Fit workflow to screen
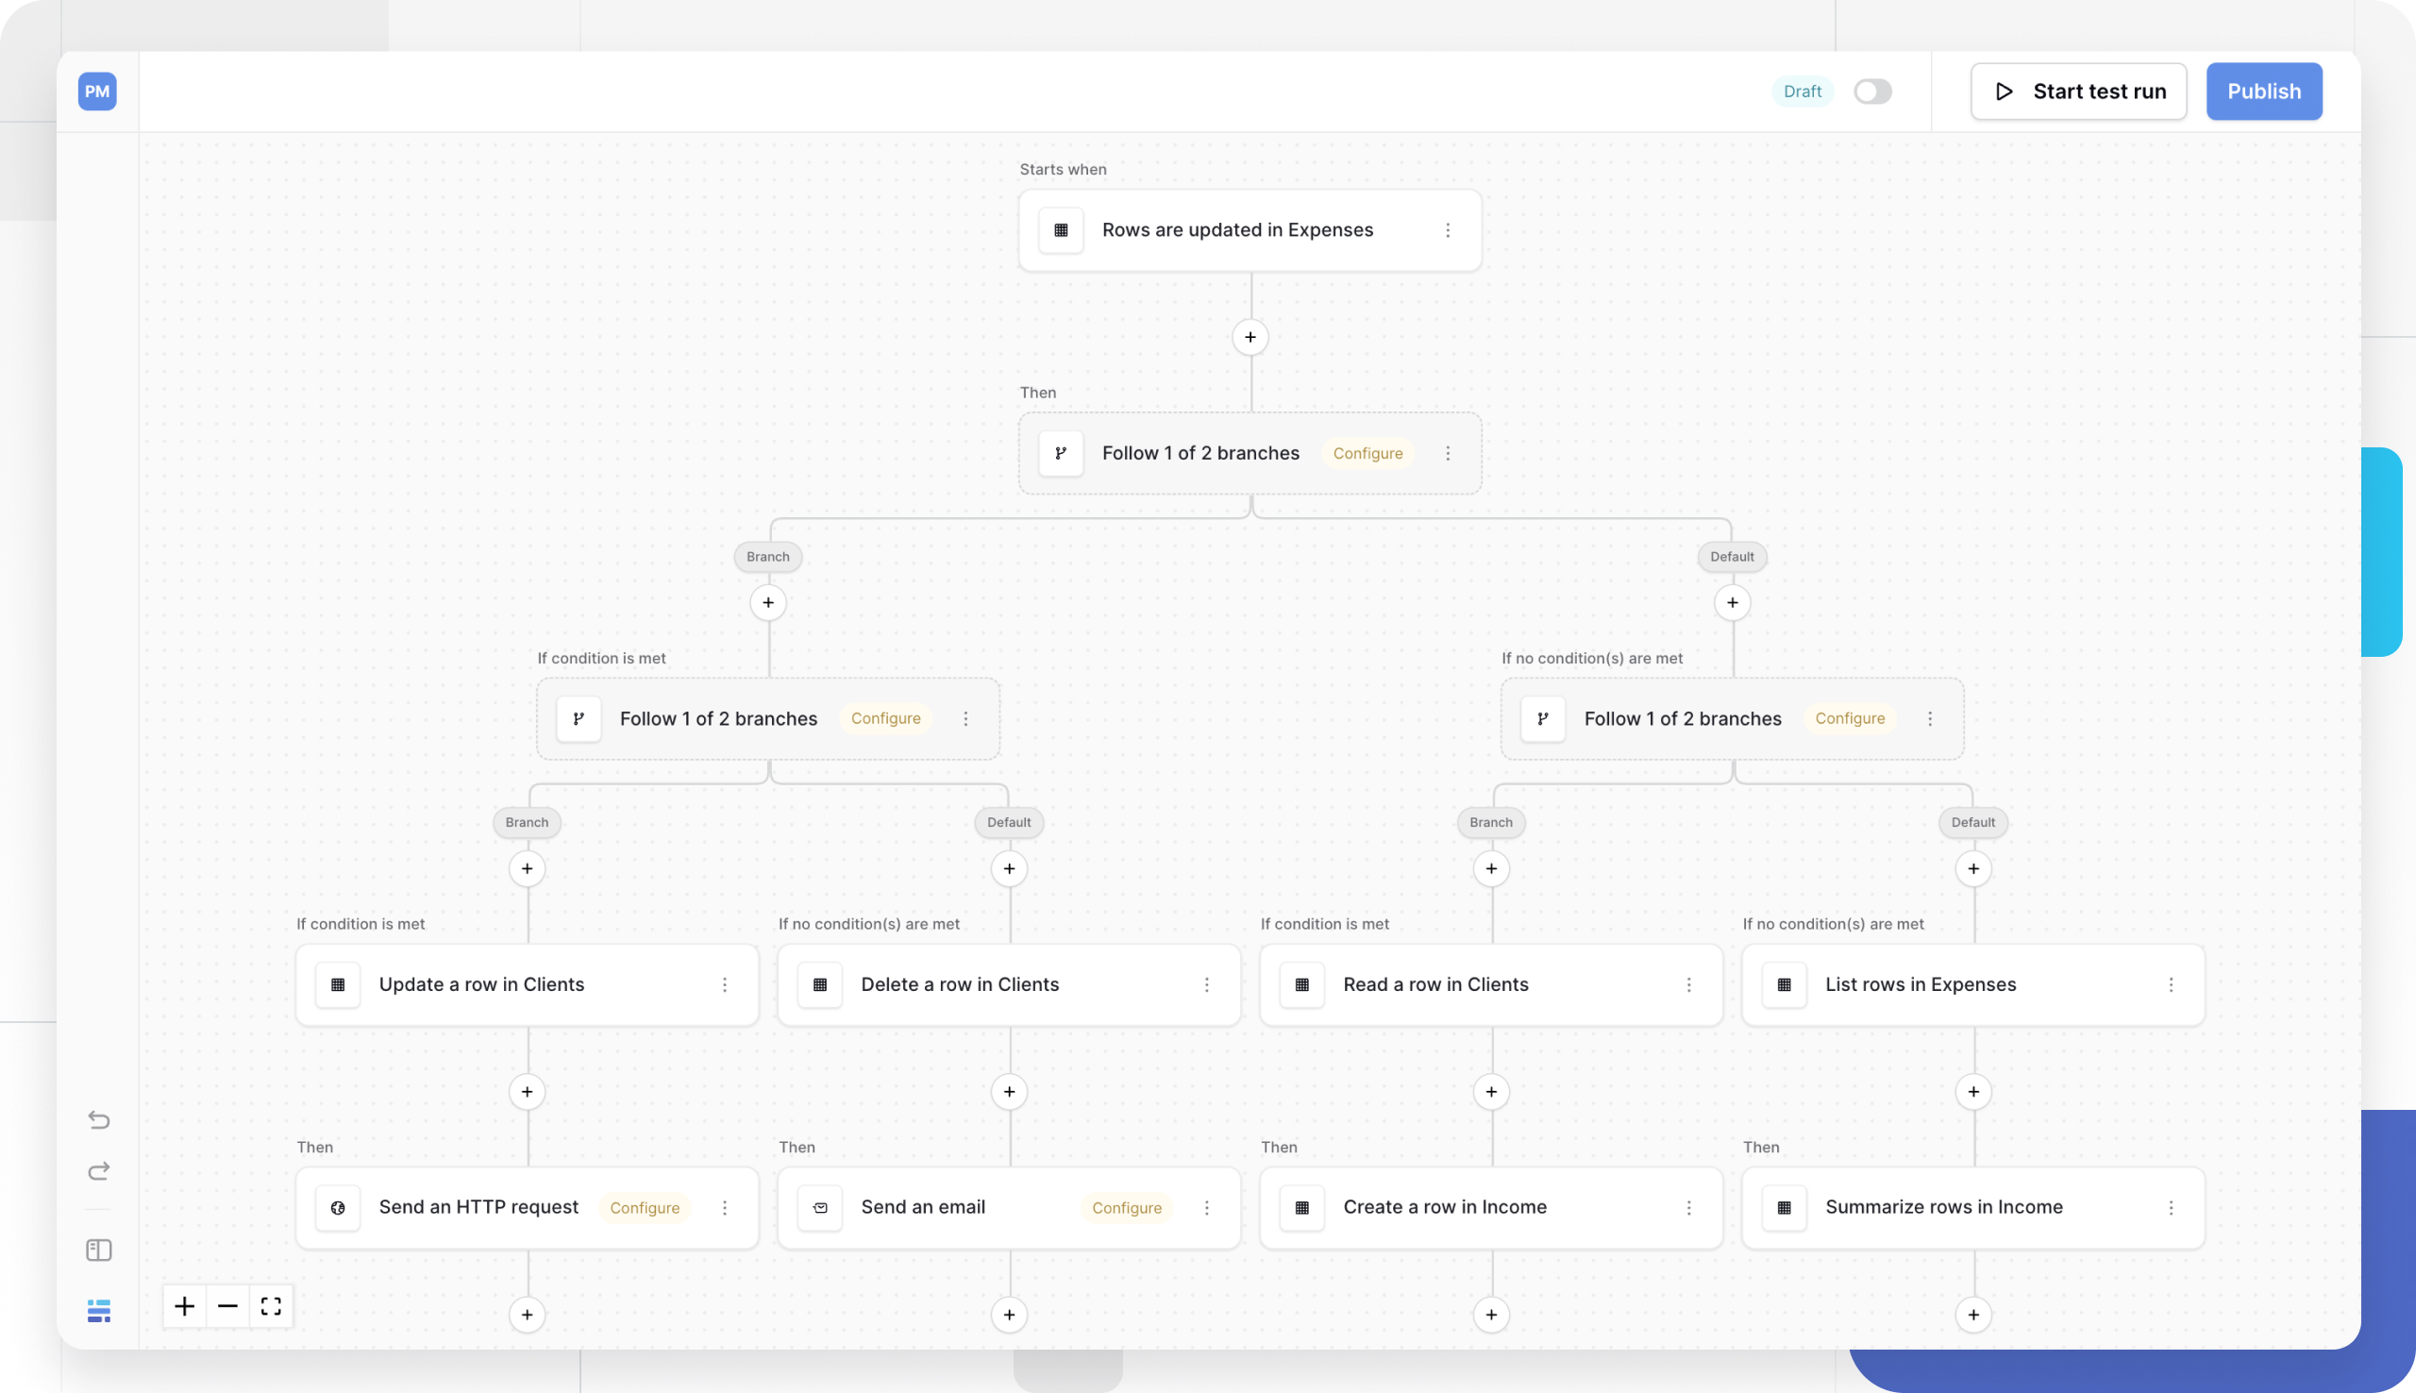This screenshot has width=2416, height=1393. click(271, 1306)
